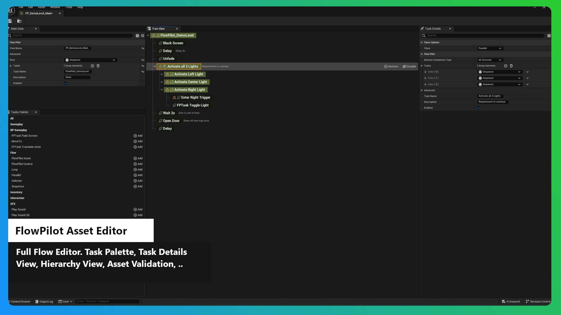Image resolution: width=561 pixels, height=315 pixels.
Task: Add element to Main Data Tasks array
Action: point(92,66)
